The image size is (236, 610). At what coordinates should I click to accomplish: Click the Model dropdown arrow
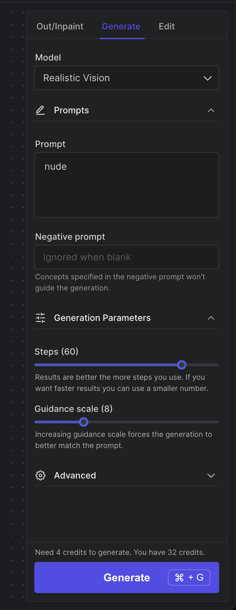point(208,78)
